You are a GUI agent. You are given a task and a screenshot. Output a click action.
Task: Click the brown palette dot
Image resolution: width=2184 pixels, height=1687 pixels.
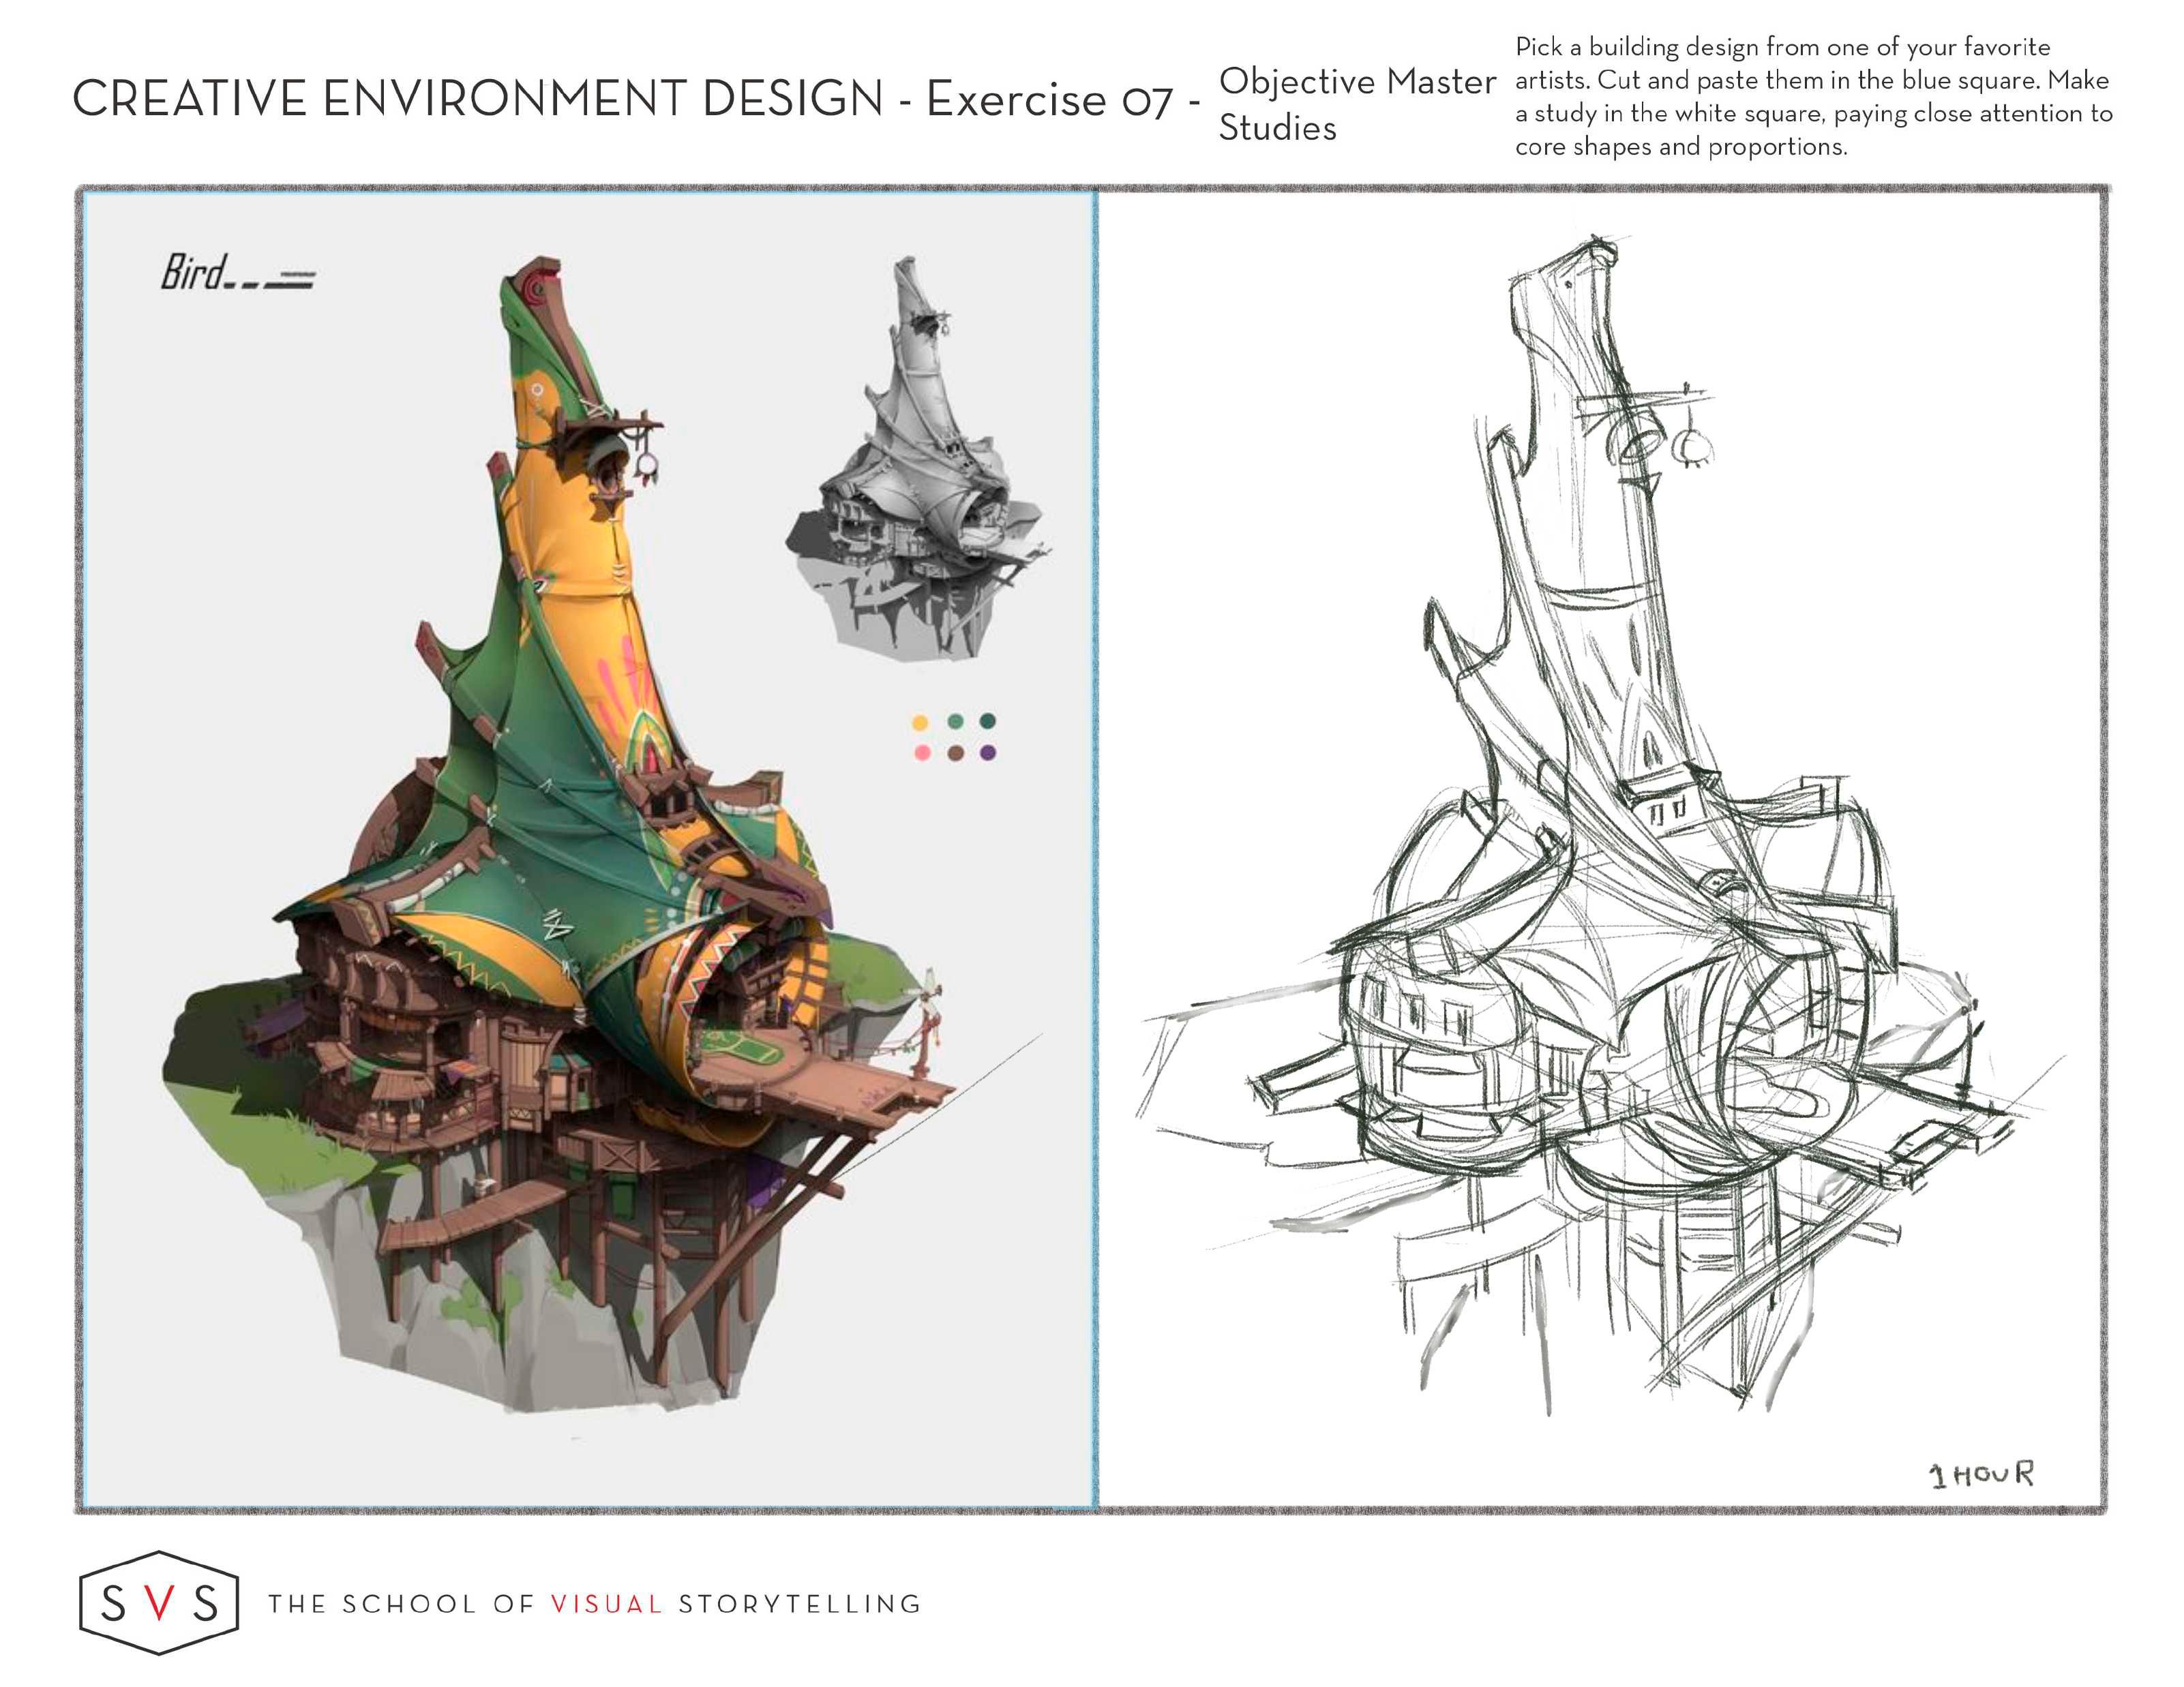click(955, 753)
